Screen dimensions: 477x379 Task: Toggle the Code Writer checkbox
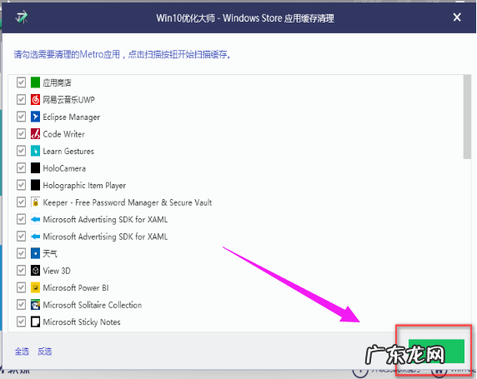click(21, 134)
